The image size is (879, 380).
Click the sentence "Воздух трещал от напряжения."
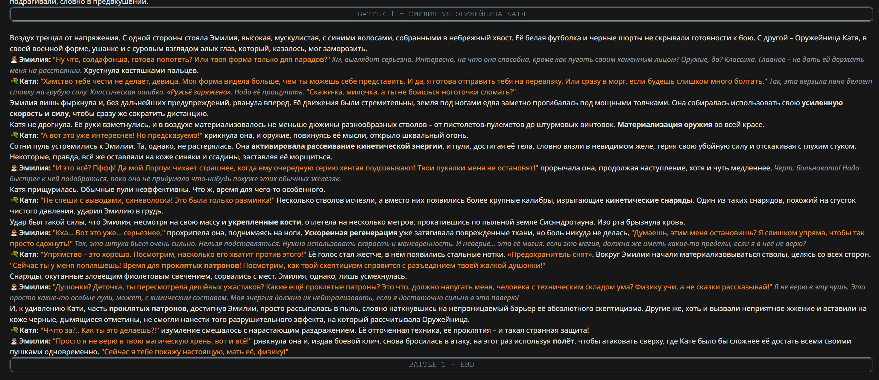click(x=65, y=38)
